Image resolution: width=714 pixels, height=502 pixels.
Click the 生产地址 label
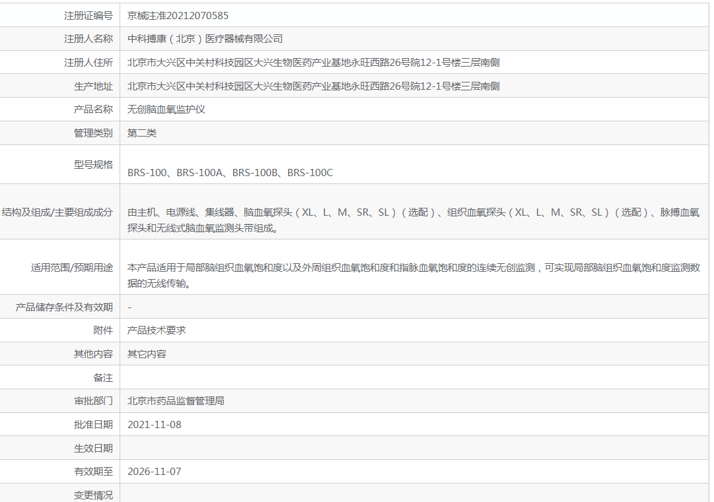[x=93, y=86]
